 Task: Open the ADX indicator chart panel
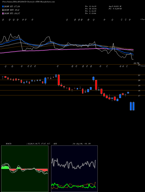click(x=74, y=169)
